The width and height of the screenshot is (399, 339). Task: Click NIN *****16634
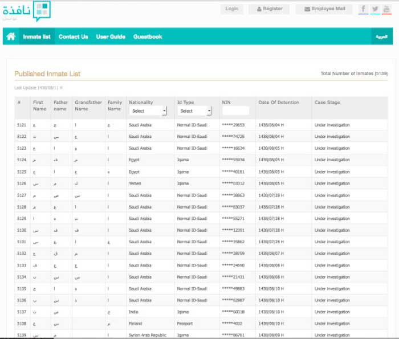coord(233,148)
